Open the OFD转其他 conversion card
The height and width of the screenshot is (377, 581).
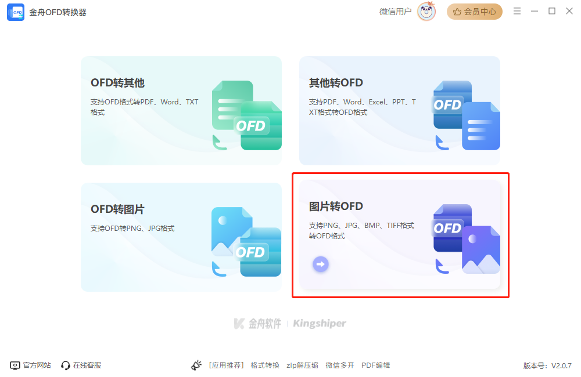(181, 111)
